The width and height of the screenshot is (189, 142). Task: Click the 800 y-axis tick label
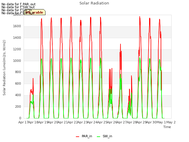pyautogui.click(x=18, y=72)
